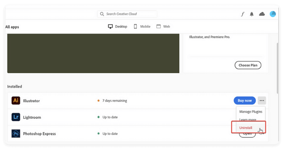Select Uninstall from Illustrator's menu
The image size is (284, 149).
tap(246, 128)
